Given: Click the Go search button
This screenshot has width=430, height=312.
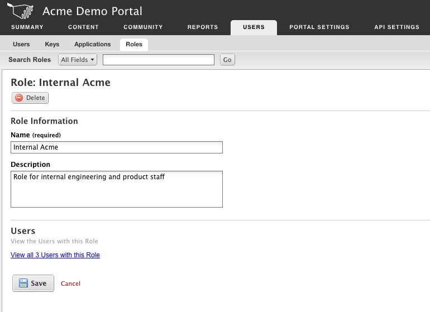Looking at the screenshot, I should click(x=227, y=60).
